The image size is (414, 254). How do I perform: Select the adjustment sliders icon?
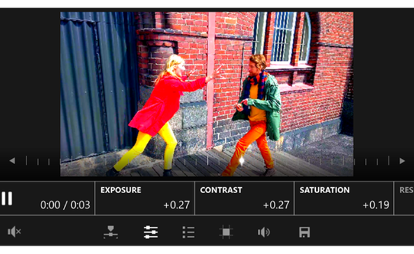(x=151, y=232)
